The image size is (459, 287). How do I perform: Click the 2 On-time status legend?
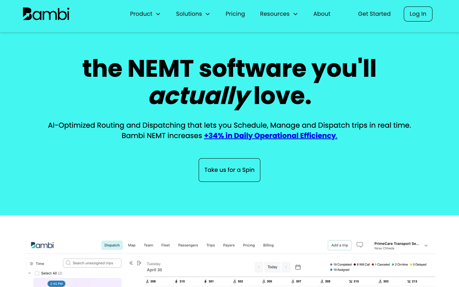click(400, 264)
